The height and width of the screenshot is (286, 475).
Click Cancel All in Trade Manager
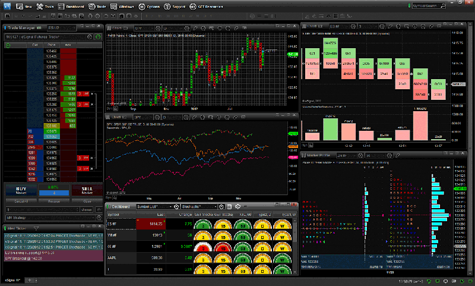(21, 201)
